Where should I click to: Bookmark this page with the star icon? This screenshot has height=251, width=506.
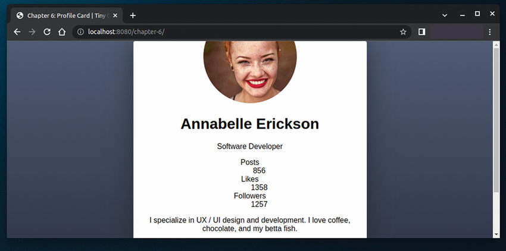coord(403,32)
